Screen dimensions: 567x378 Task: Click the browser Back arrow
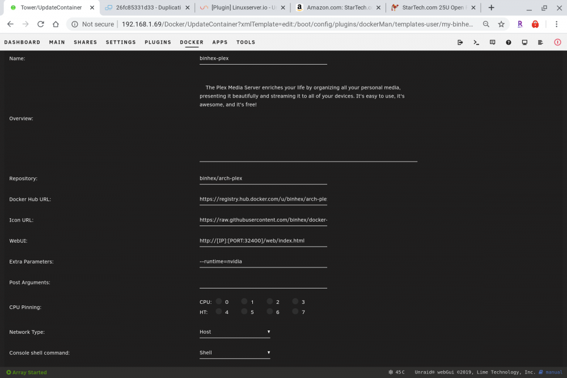(10, 24)
